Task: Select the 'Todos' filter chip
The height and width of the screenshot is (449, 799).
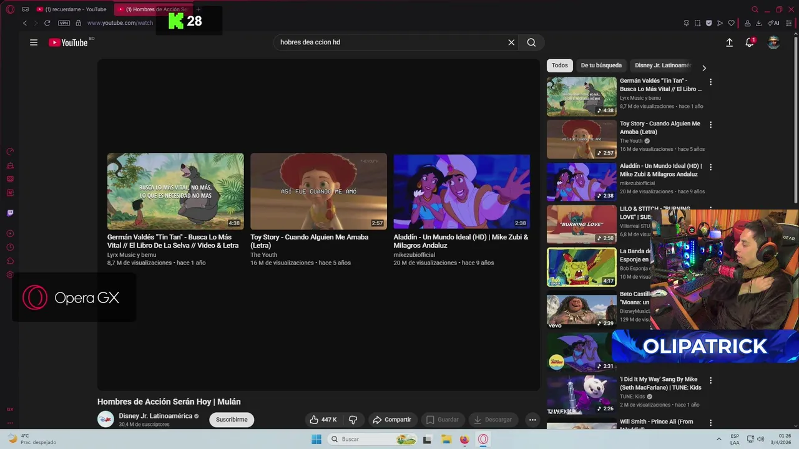Action: 560,65
